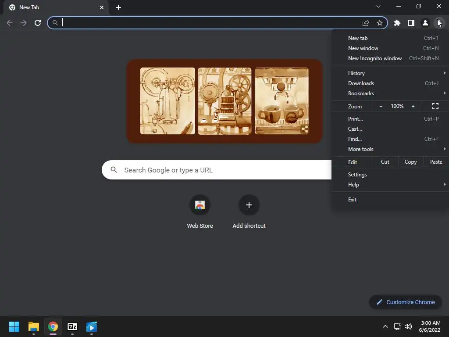Open the side panel icon
Screen dimensions: 449x337
411,23
